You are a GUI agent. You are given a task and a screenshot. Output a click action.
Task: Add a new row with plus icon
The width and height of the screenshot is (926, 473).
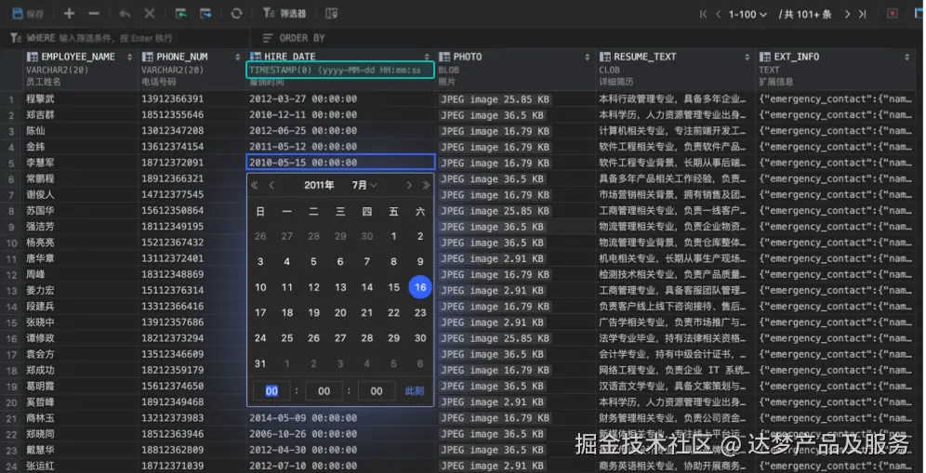[x=69, y=13]
